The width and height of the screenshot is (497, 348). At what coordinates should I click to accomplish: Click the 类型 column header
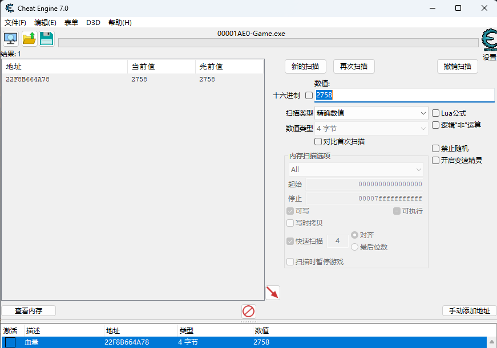[x=215, y=330]
